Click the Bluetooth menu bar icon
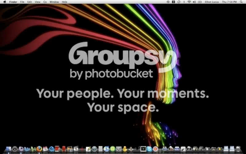246x154 pixels. coord(184,2)
